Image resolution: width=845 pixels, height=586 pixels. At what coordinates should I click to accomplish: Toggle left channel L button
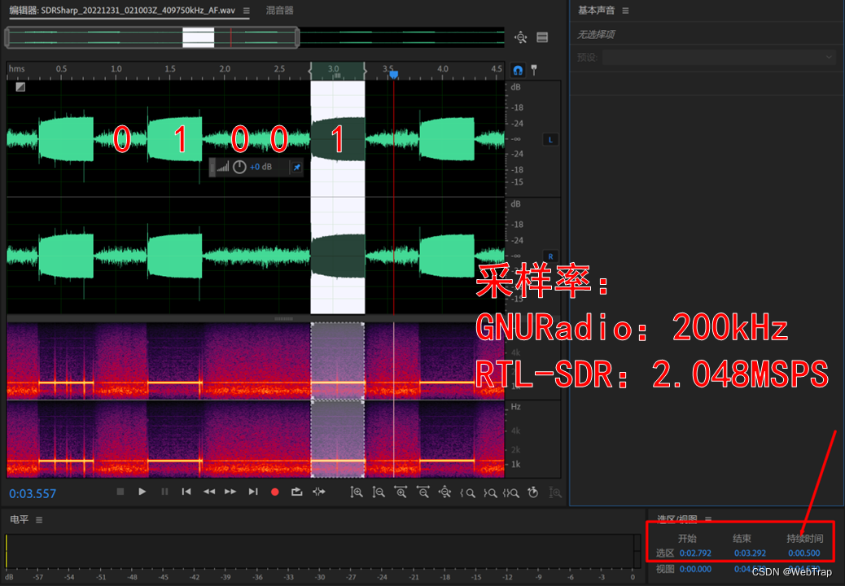point(550,139)
